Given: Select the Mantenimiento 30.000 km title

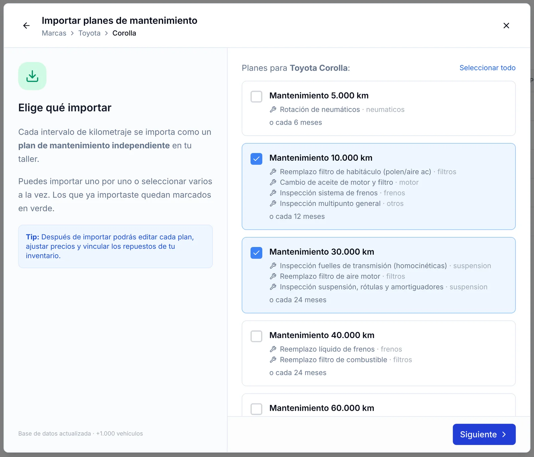Looking at the screenshot, I should pyautogui.click(x=322, y=252).
